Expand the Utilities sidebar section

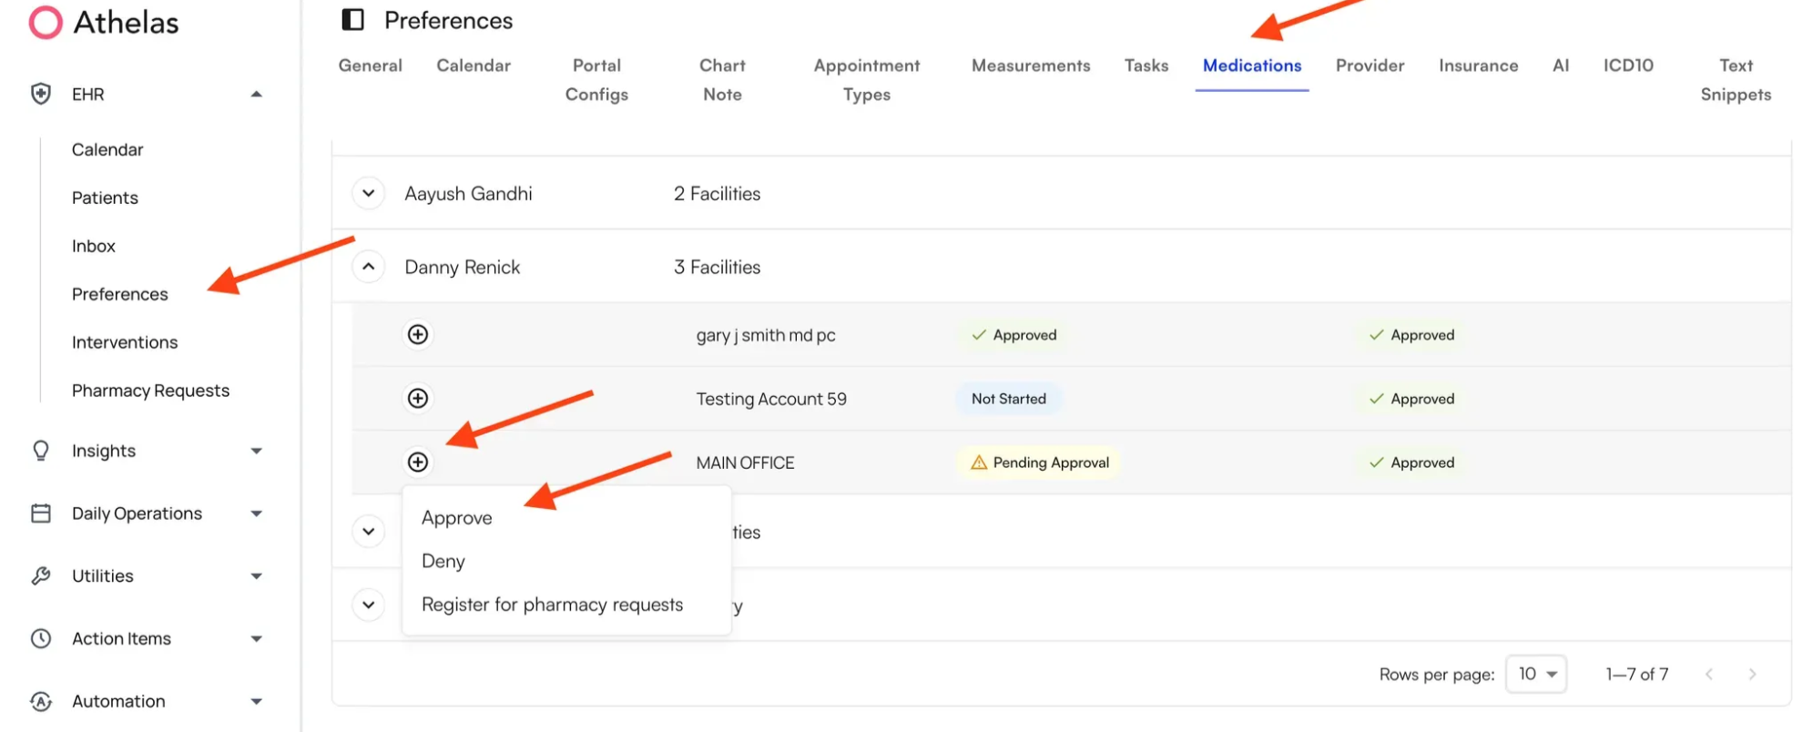point(257,575)
